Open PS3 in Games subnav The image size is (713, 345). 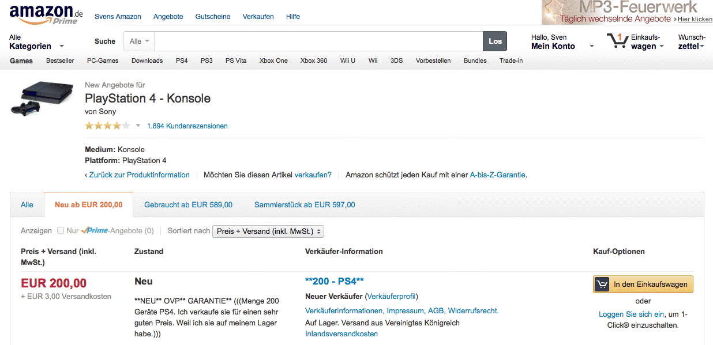[207, 60]
